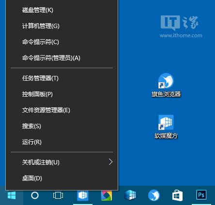
Task: Select the 旗鱼浏览器 desktop shortcut
Action: coord(166,85)
